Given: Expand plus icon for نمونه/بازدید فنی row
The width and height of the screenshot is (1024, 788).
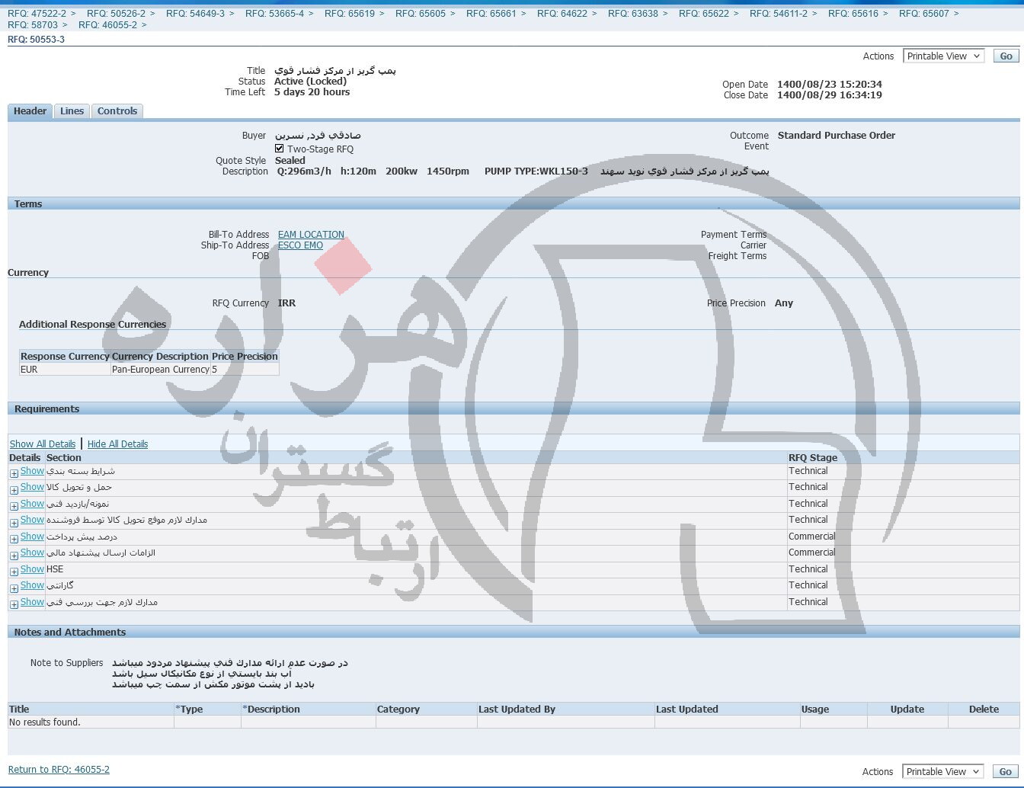Looking at the screenshot, I should click(x=14, y=506).
